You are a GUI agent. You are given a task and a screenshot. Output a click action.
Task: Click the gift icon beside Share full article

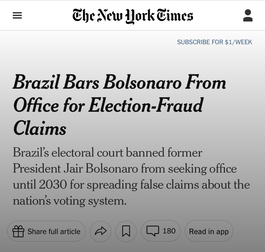[18, 231]
